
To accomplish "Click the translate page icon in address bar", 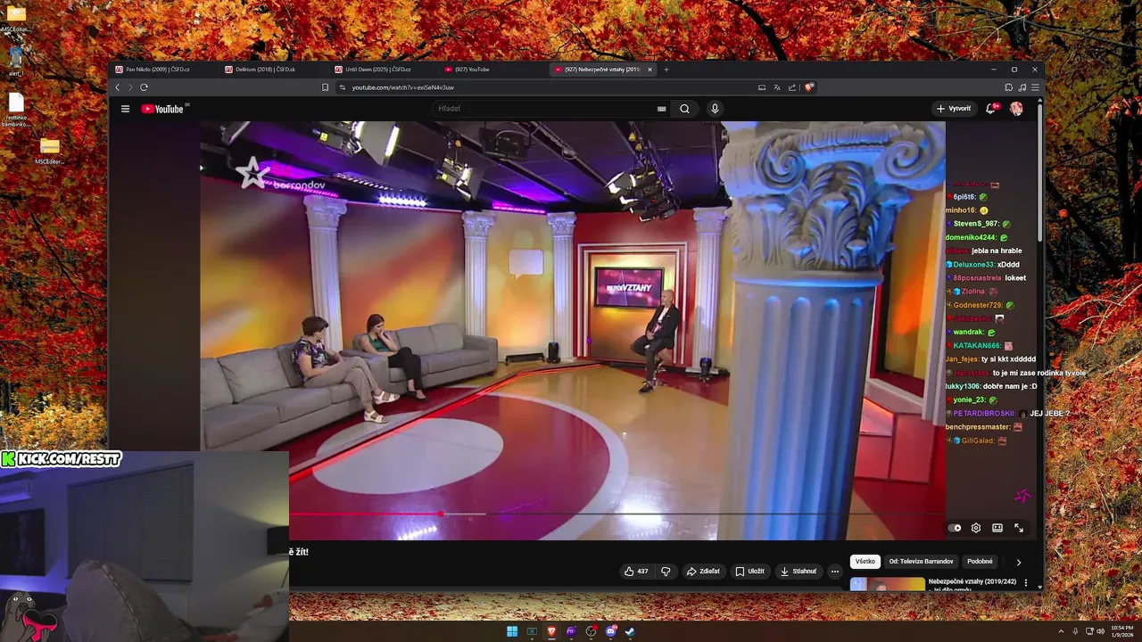I will tap(777, 87).
